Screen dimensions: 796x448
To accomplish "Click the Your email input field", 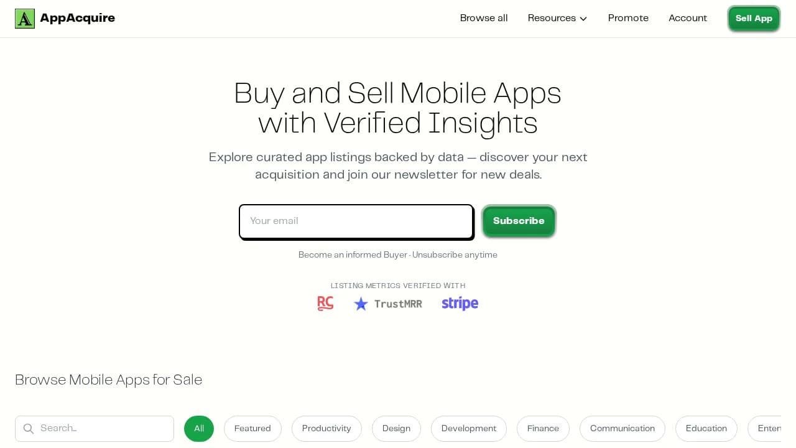I will tap(356, 221).
